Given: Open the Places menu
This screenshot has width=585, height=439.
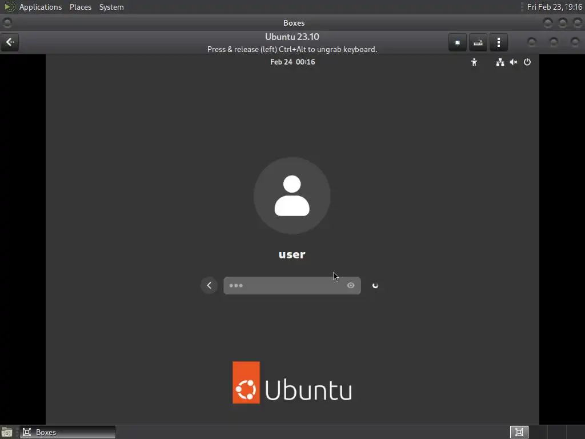Looking at the screenshot, I should tap(80, 7).
